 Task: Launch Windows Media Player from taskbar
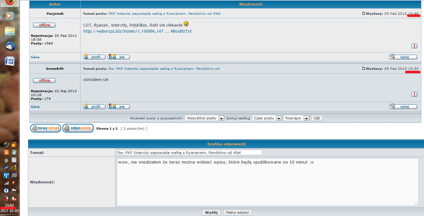pos(10,15)
